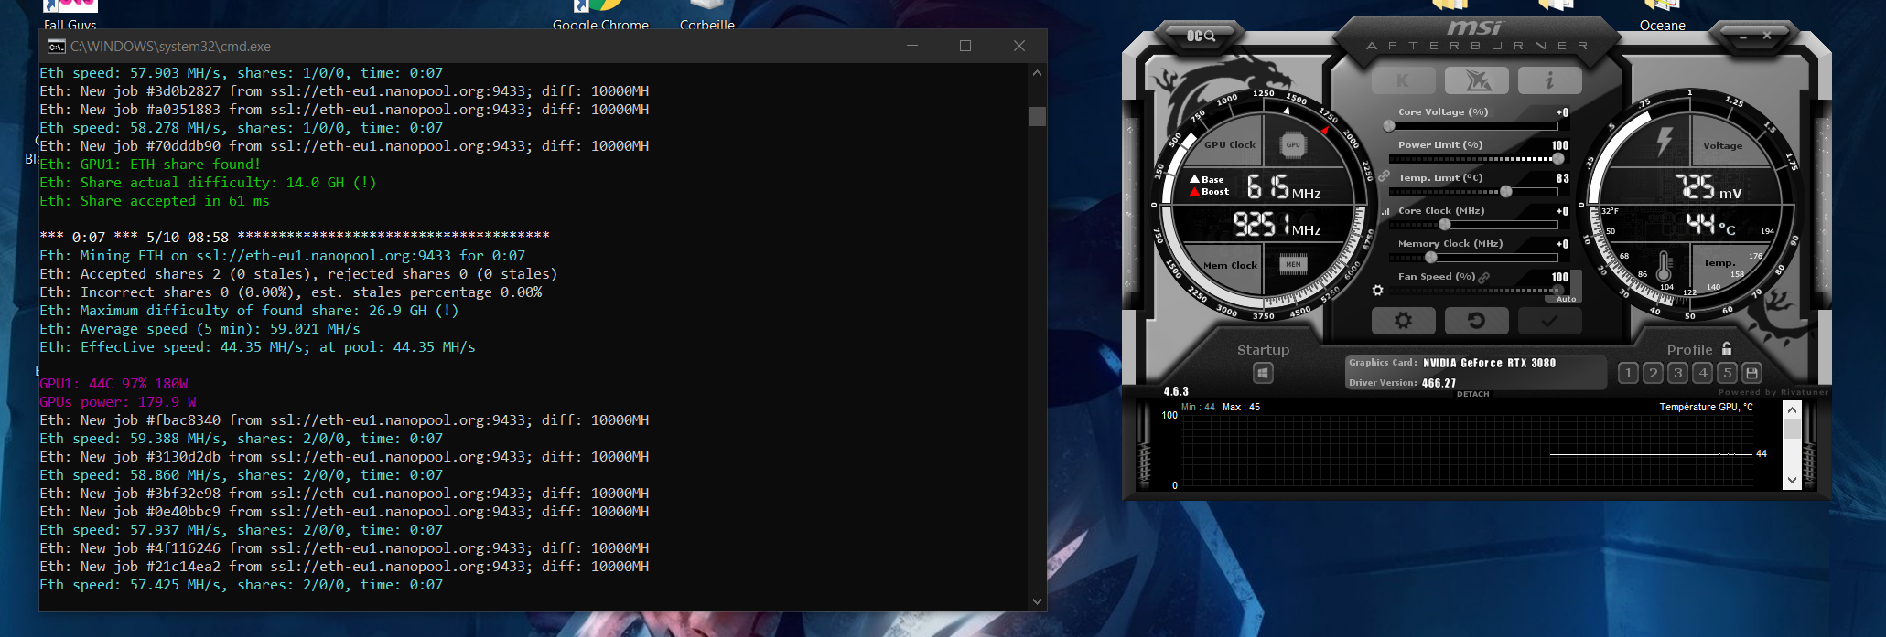The image size is (1886, 637).
Task: Click cmd window scrollbar up arrow
Action: click(x=1037, y=73)
